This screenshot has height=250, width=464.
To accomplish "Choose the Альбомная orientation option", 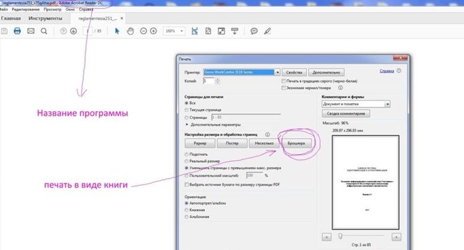I will point(187,217).
